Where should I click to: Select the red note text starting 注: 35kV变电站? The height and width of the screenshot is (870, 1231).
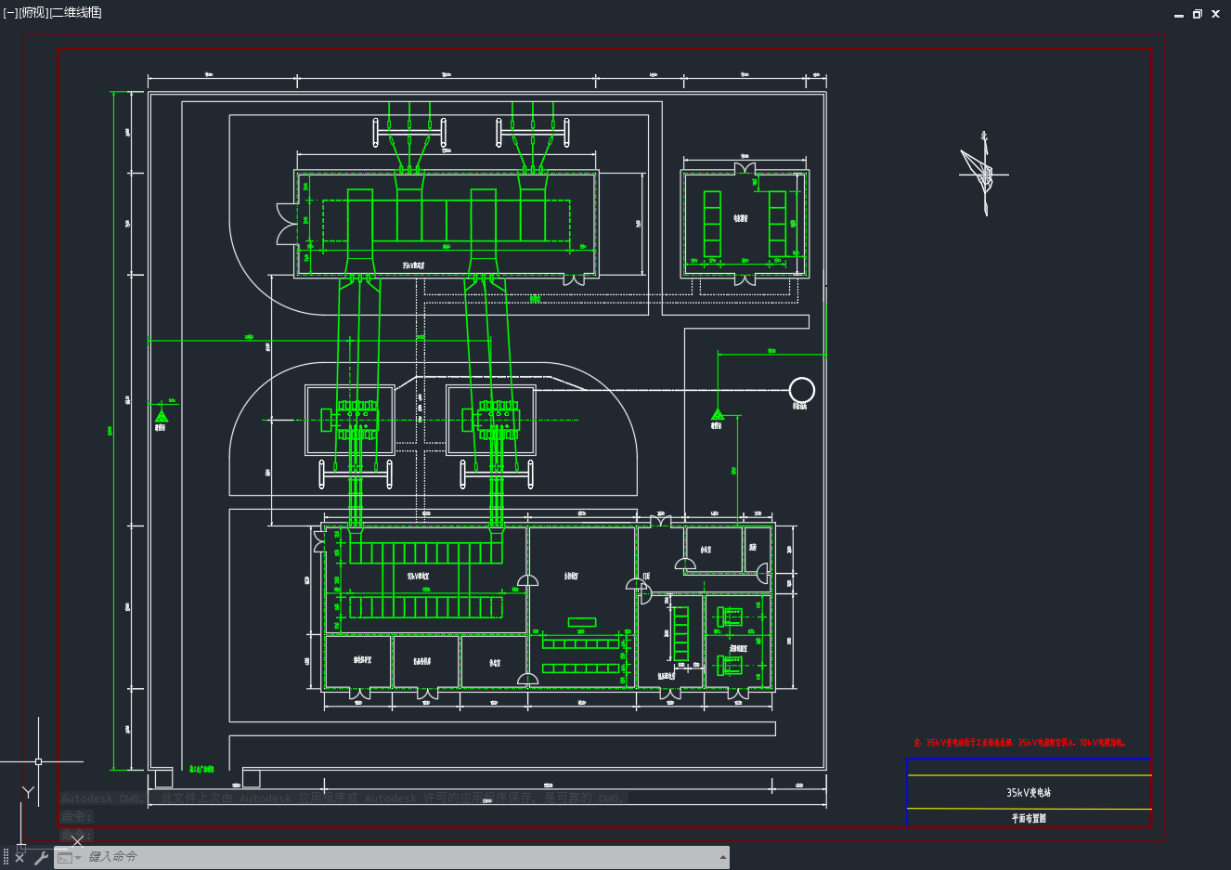coord(1019,743)
